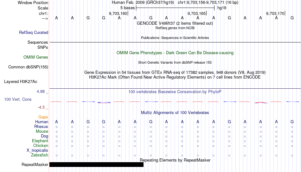Click the Rhesus species label
Screen dimensions: 301x172
click(x=41, y=127)
